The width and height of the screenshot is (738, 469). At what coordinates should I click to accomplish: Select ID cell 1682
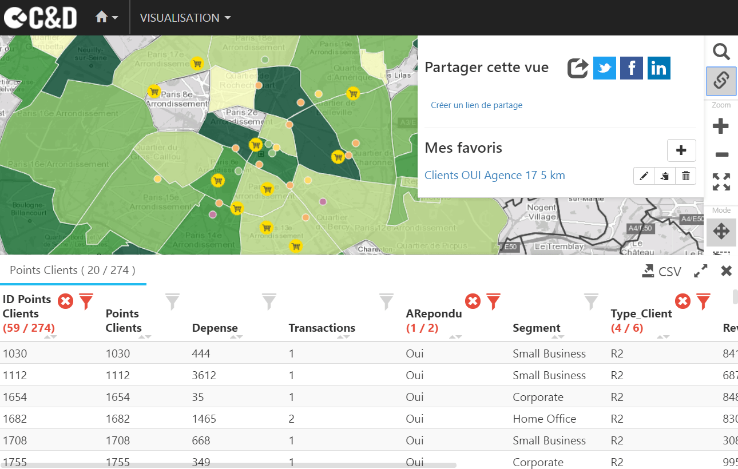(x=15, y=419)
